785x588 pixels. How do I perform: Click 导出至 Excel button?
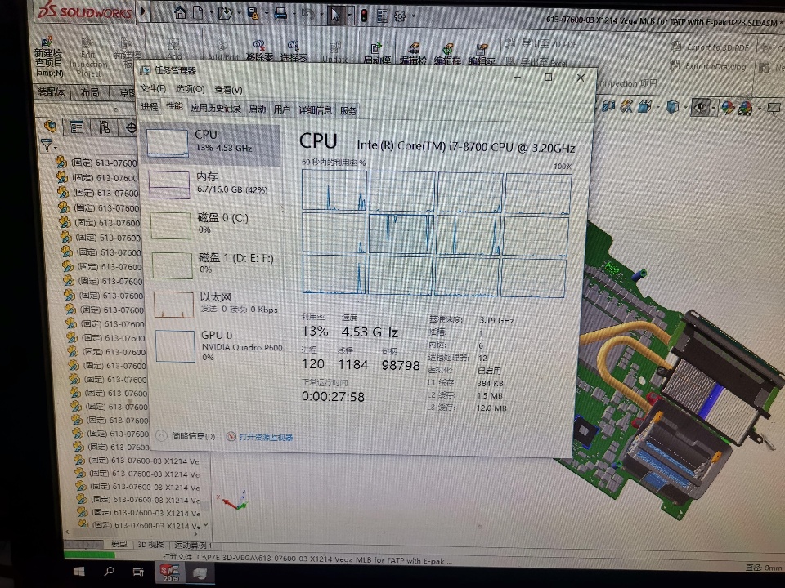pyautogui.click(x=536, y=63)
